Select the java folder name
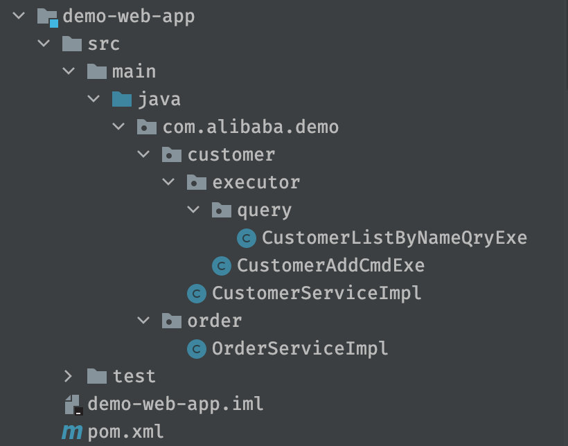The image size is (568, 446). (x=159, y=100)
